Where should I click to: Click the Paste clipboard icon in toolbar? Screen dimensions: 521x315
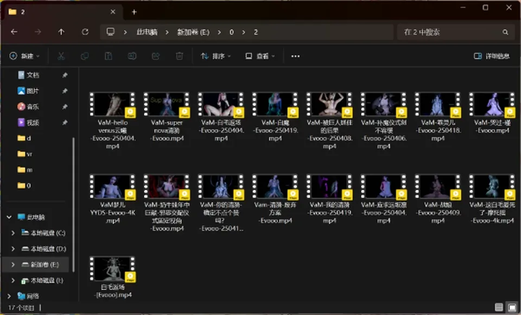tap(109, 56)
